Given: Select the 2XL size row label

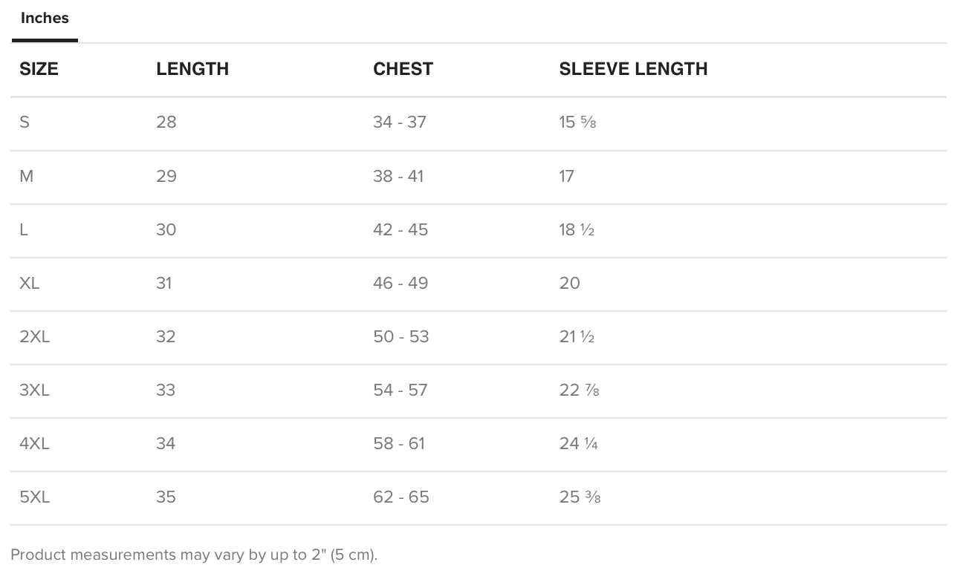Looking at the screenshot, I should (x=35, y=337).
